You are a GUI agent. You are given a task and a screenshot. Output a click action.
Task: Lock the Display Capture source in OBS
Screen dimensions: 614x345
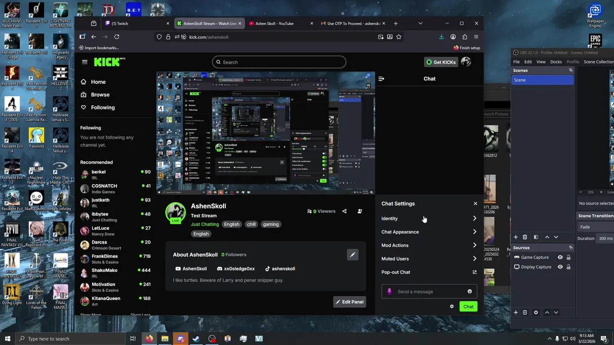coord(568,267)
